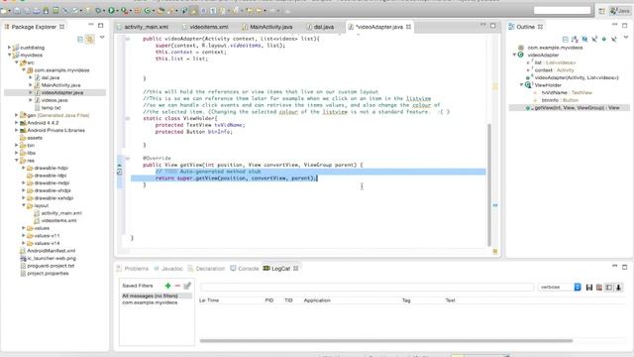Delete selected LogCat filter with red minus
Screen dimensions: 634x357
(x=177, y=286)
